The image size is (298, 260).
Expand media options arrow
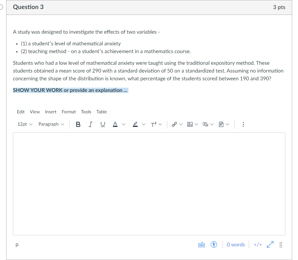[x=212, y=124]
